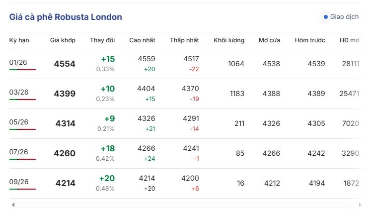
Task: Click the horizontal scrollbar track
Action: point(187,205)
